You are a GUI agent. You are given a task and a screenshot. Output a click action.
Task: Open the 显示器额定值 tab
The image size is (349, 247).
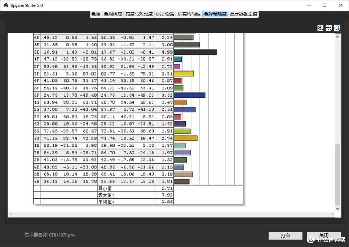(244, 14)
